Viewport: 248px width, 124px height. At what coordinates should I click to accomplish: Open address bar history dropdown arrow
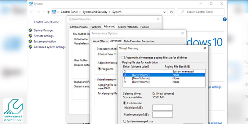[x=165, y=12]
